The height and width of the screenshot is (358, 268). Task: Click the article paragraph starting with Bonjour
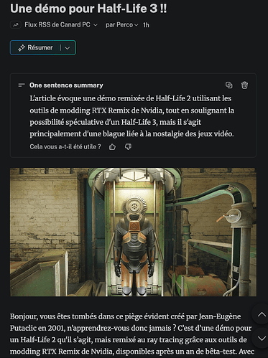pyautogui.click(x=131, y=334)
